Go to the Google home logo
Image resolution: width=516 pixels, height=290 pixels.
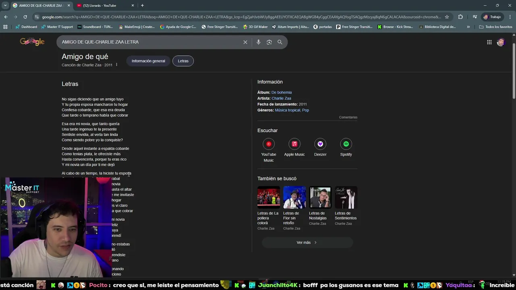coord(32,41)
